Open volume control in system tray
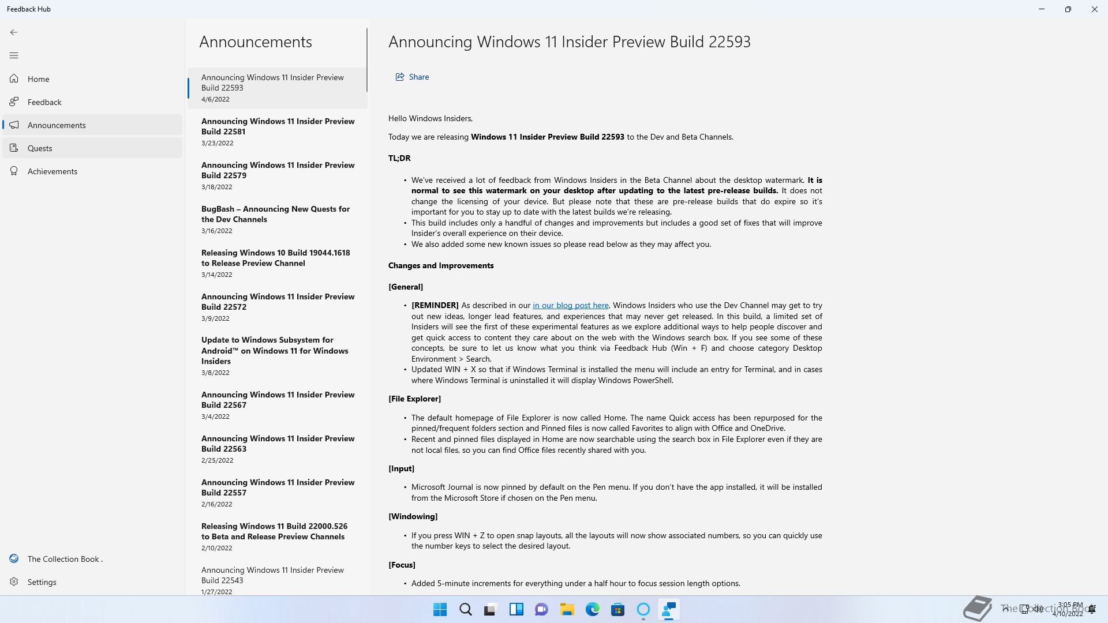1108x623 pixels. (x=1038, y=609)
